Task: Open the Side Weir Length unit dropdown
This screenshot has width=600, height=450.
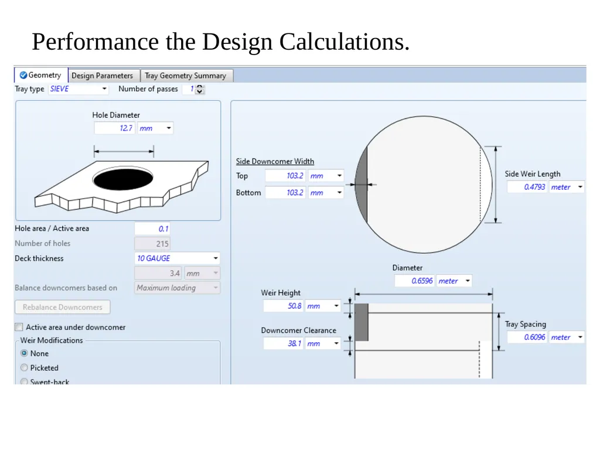Action: 567,187
